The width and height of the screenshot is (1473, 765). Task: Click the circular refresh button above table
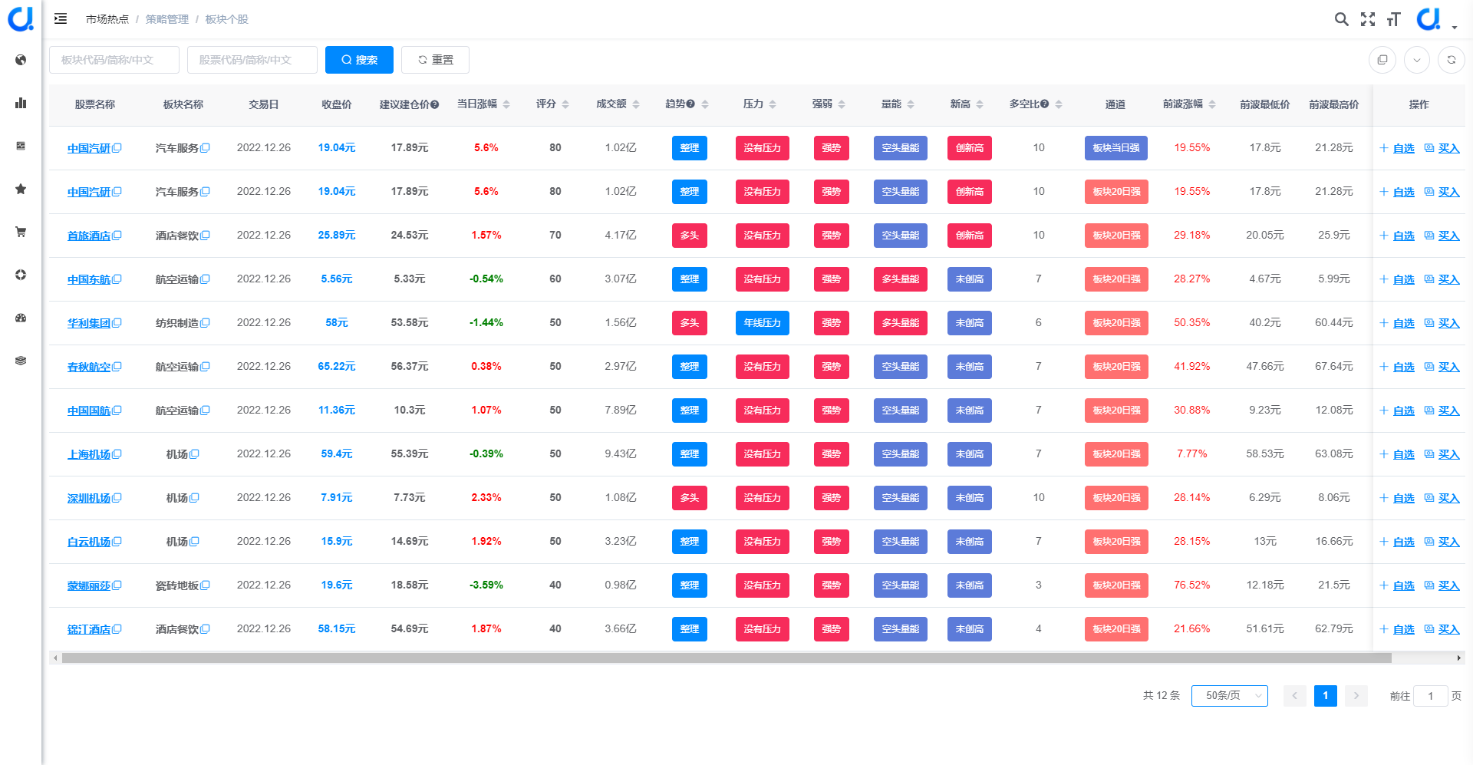pos(1452,60)
